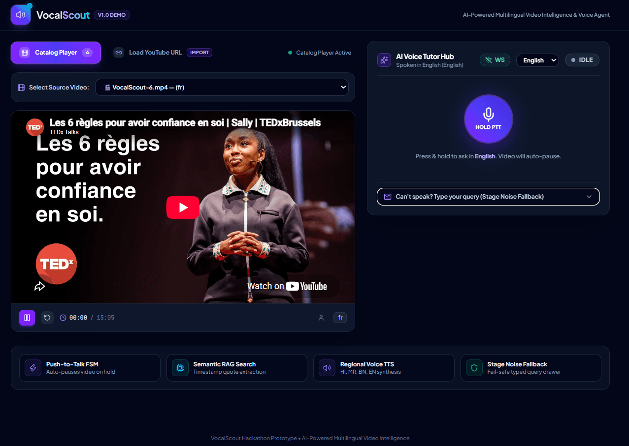Screen dimensions: 629x446
Task: Switch to the Catalog Player tab
Action: (x=56, y=53)
